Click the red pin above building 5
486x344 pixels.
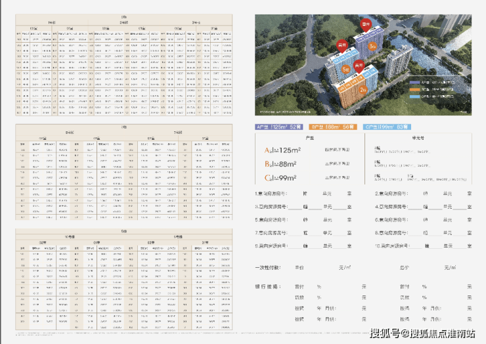point(342,46)
